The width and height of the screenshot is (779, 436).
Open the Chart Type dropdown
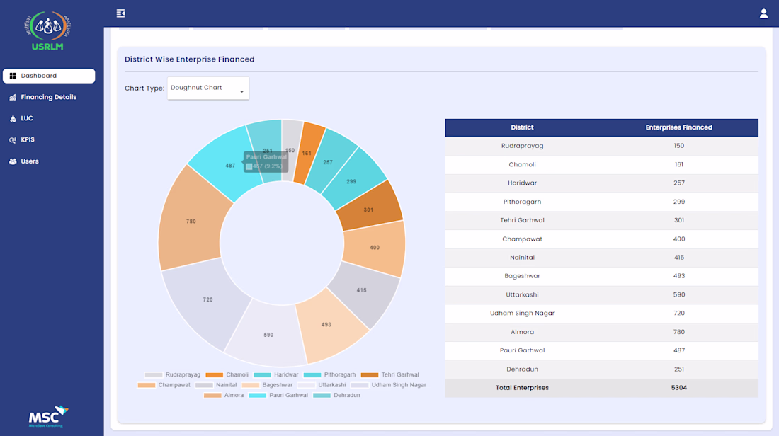click(x=208, y=88)
